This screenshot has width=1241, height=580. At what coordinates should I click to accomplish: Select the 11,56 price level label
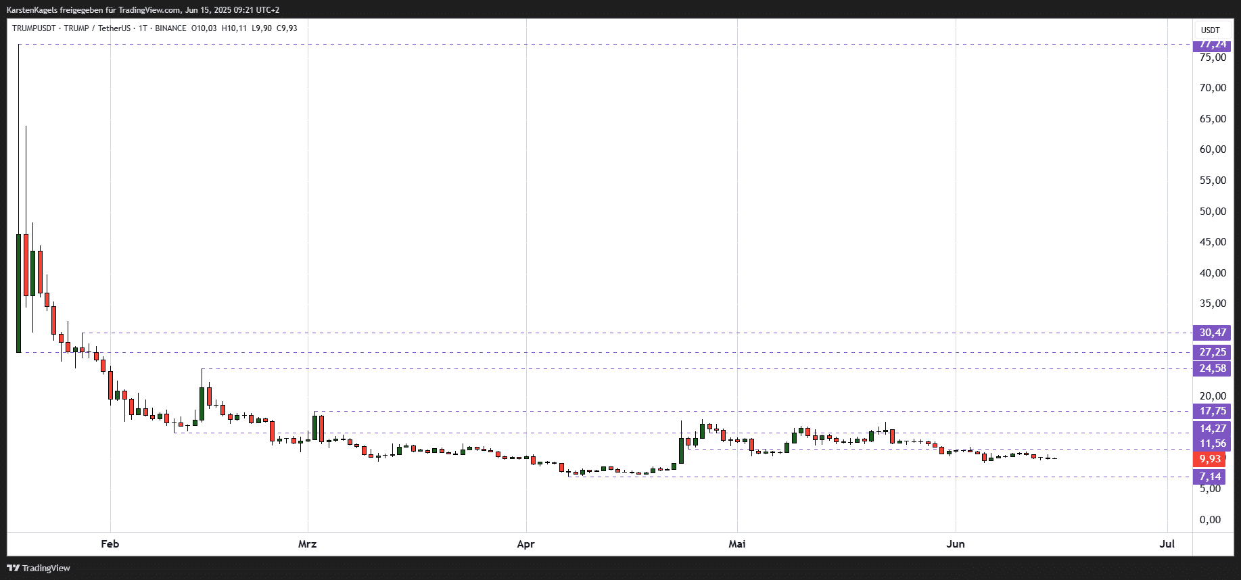[1212, 443]
